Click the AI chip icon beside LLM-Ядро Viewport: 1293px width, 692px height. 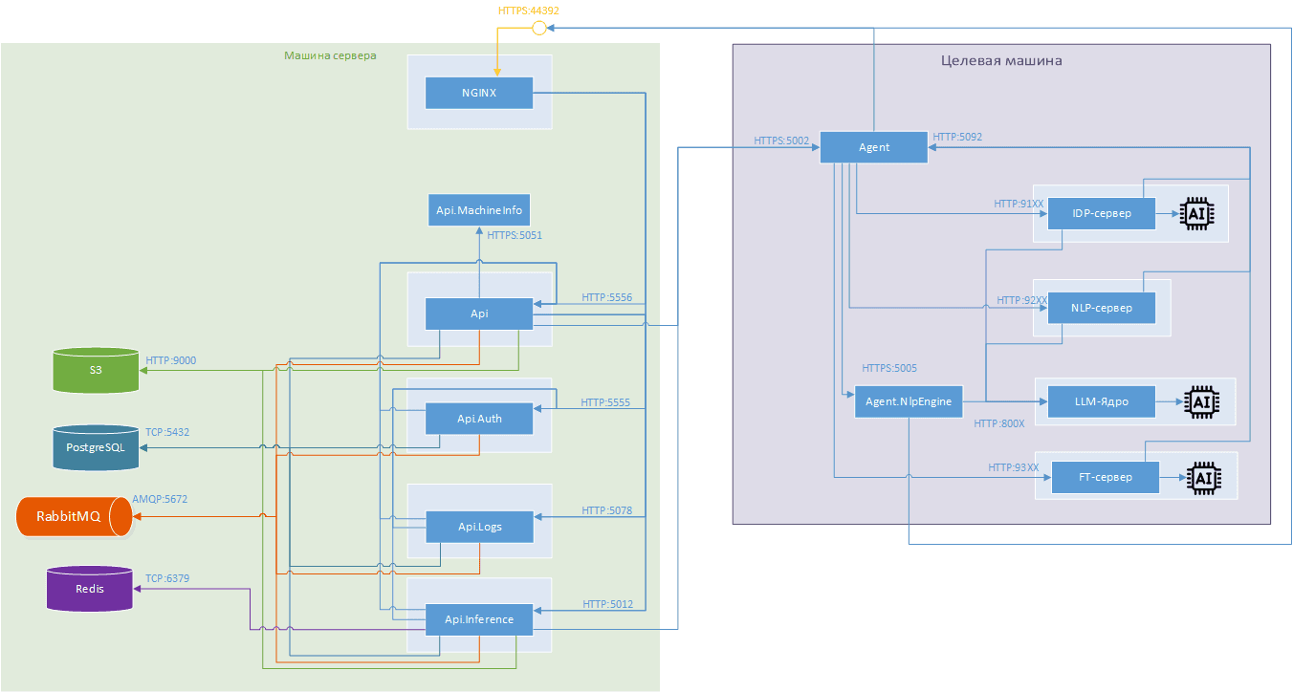tap(1200, 402)
